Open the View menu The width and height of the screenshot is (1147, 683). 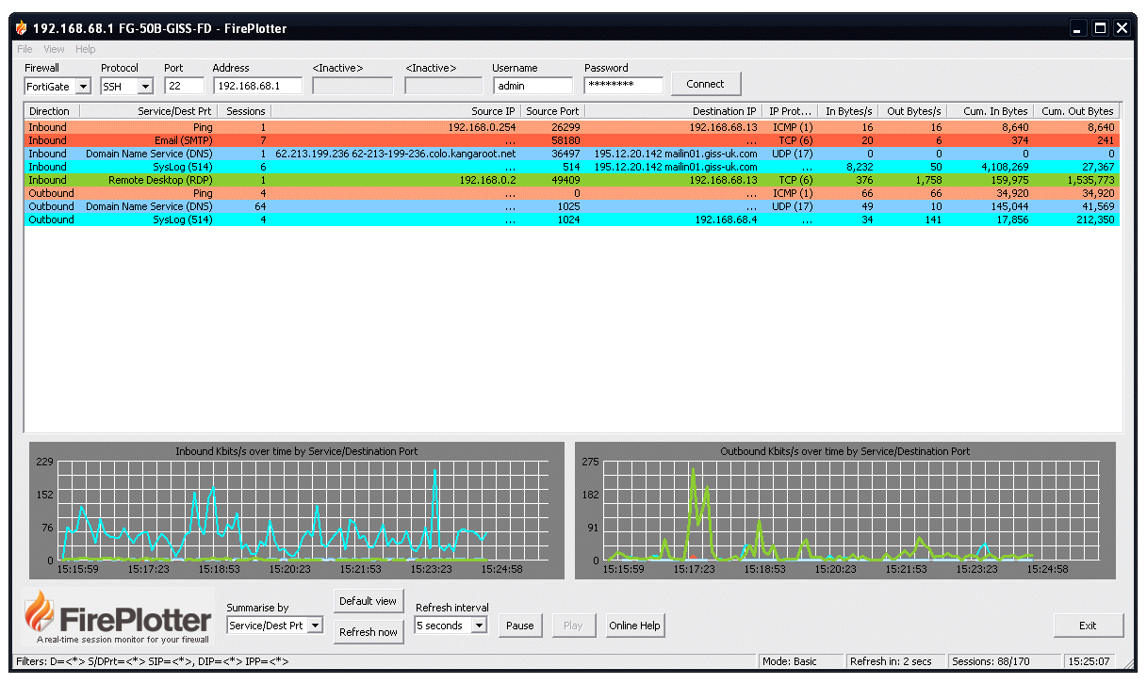coord(54,49)
